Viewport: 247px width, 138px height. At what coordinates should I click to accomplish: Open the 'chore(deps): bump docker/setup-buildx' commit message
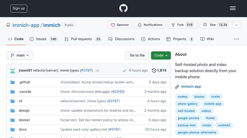click(x=98, y=82)
